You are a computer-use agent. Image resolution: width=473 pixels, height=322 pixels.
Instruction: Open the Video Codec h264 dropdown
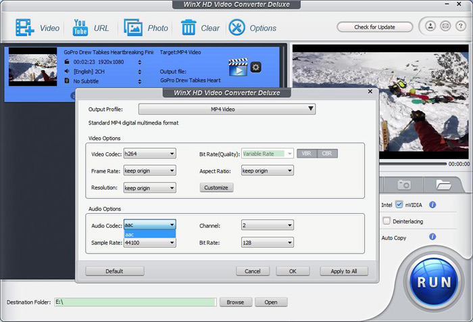(149, 154)
